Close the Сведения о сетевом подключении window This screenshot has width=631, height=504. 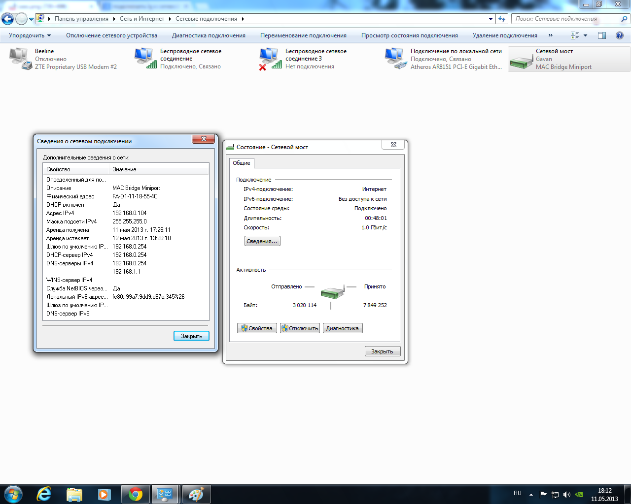coord(204,139)
